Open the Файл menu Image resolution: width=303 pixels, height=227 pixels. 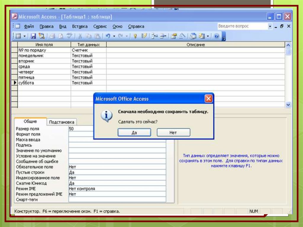(x=29, y=26)
